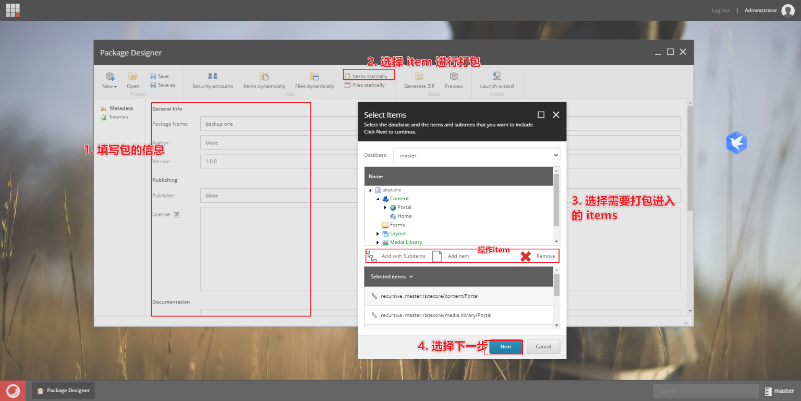The width and height of the screenshot is (801, 401).
Task: Open the Database dropdown set to master
Action: pyautogui.click(x=476, y=155)
